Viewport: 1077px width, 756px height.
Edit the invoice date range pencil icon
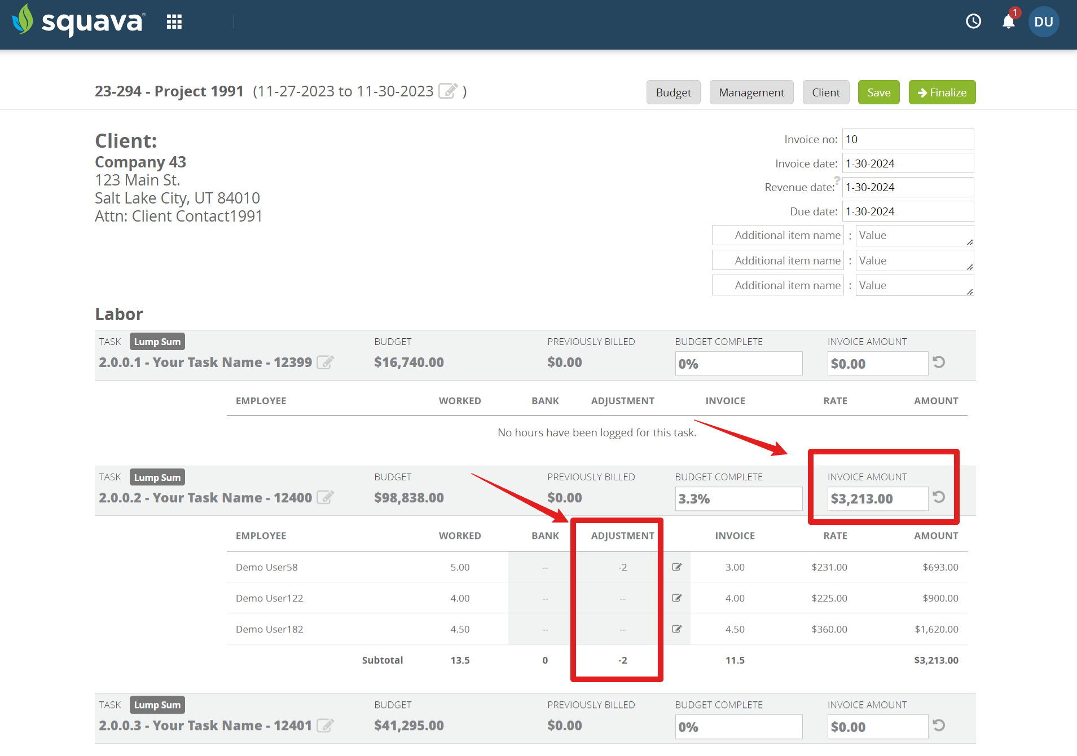448,91
